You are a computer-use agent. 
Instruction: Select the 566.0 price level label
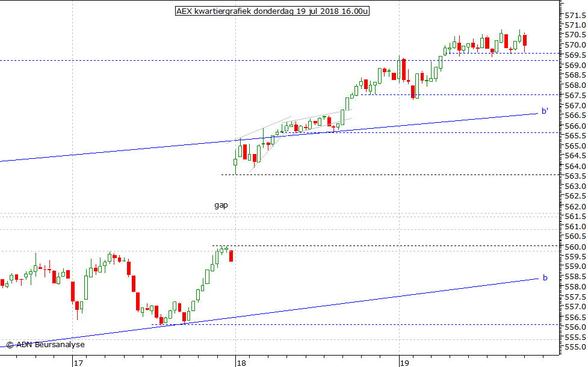pyautogui.click(x=575, y=126)
